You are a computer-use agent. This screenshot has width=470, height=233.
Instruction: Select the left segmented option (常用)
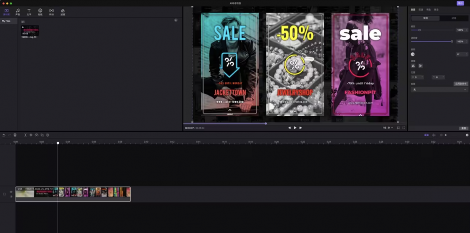coord(425,18)
